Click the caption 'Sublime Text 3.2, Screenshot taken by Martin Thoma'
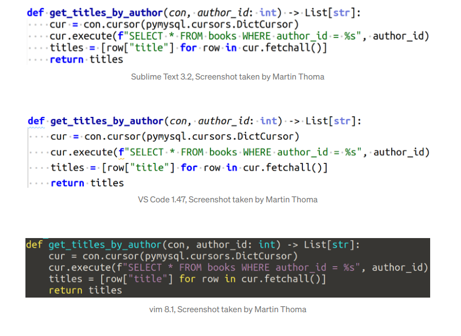 228,77
